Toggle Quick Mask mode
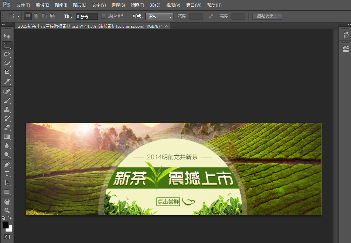351x243 pixels. coord(7,237)
